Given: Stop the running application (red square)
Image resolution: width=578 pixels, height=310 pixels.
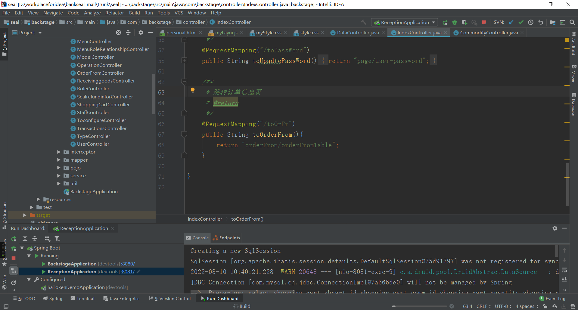Looking at the screenshot, I should [x=484, y=22].
